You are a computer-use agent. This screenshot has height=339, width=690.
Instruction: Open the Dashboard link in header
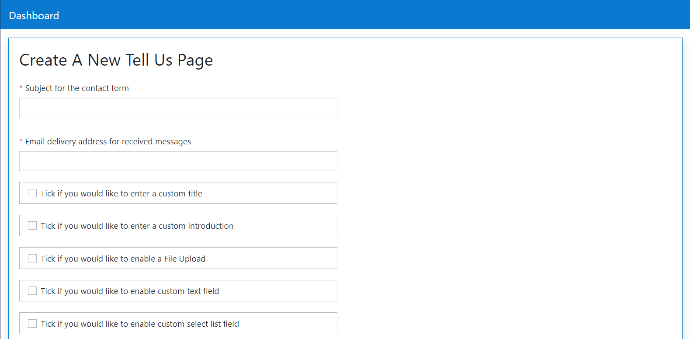point(34,16)
